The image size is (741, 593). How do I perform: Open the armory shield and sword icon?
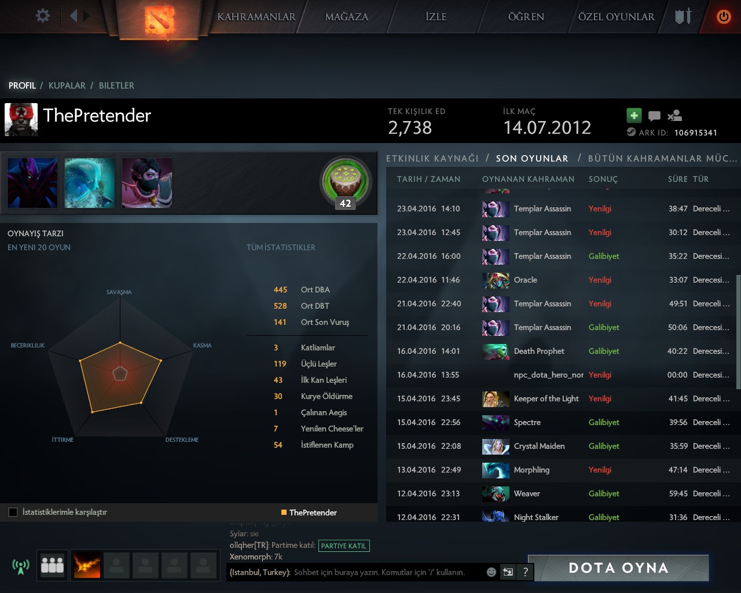pyautogui.click(x=683, y=16)
